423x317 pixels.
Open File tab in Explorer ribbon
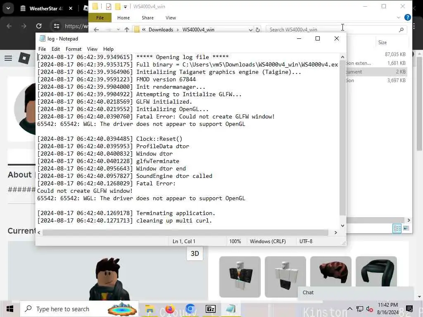point(100,17)
